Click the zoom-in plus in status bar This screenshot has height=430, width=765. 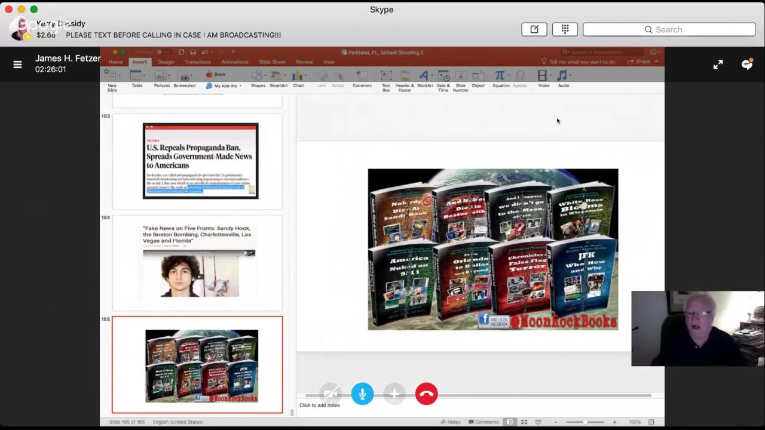click(615, 422)
